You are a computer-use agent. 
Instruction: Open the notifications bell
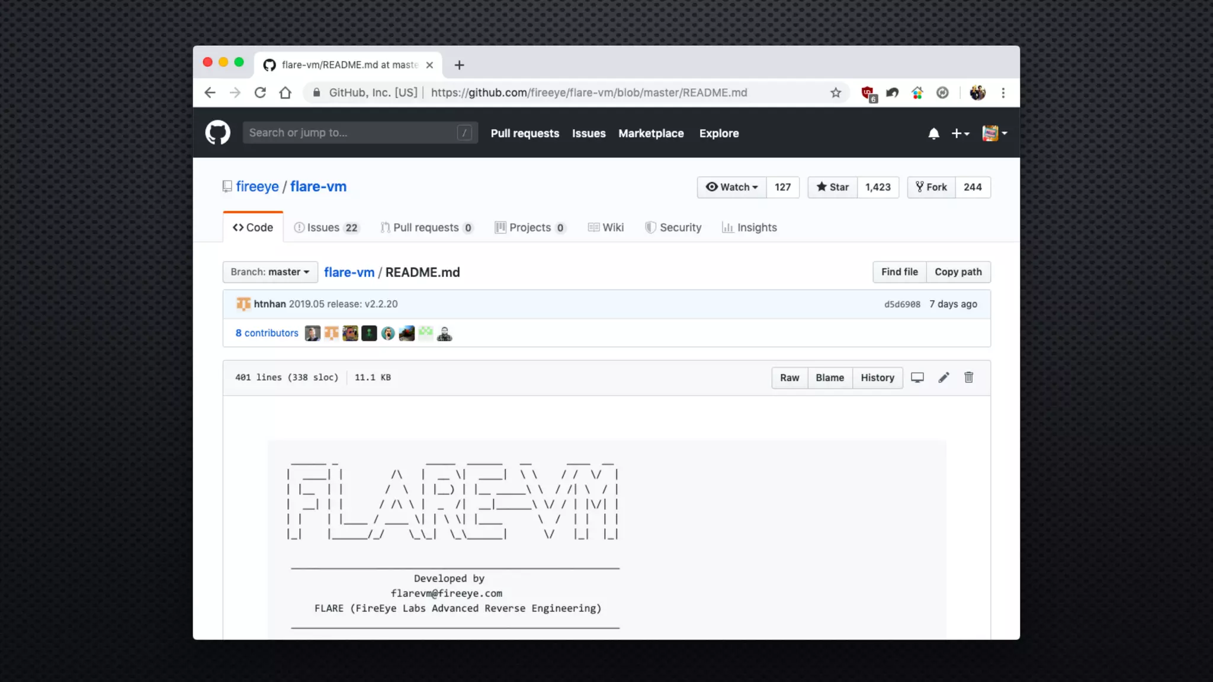[x=933, y=134]
